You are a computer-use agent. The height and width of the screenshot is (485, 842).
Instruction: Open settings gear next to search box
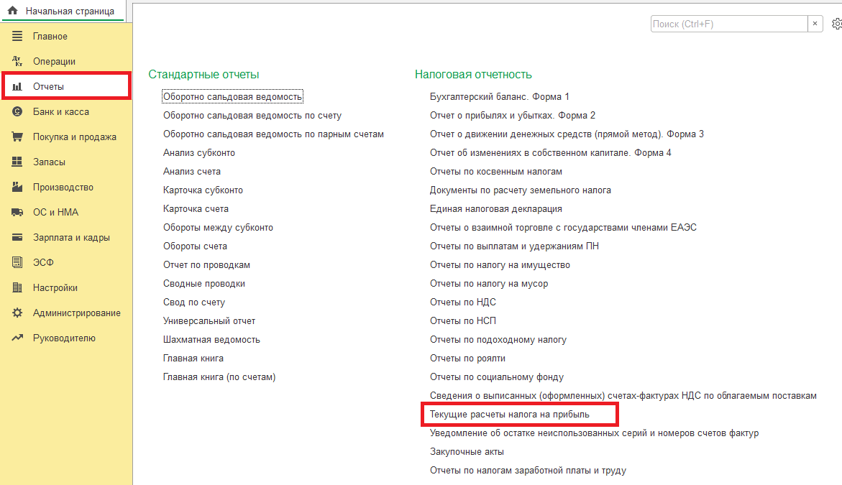(836, 24)
